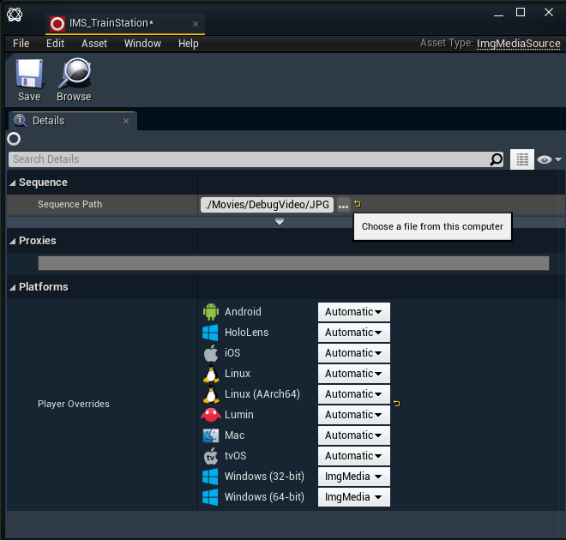Image resolution: width=566 pixels, height=540 pixels.
Task: Click the Browse magnifier icon
Action: point(74,75)
